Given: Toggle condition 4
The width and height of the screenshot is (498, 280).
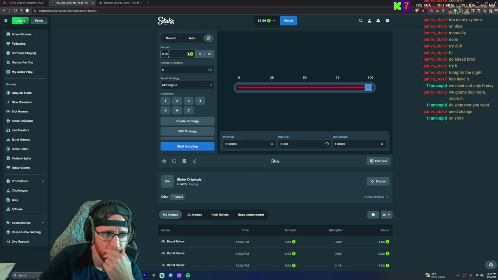Looking at the screenshot, I should click(x=200, y=101).
